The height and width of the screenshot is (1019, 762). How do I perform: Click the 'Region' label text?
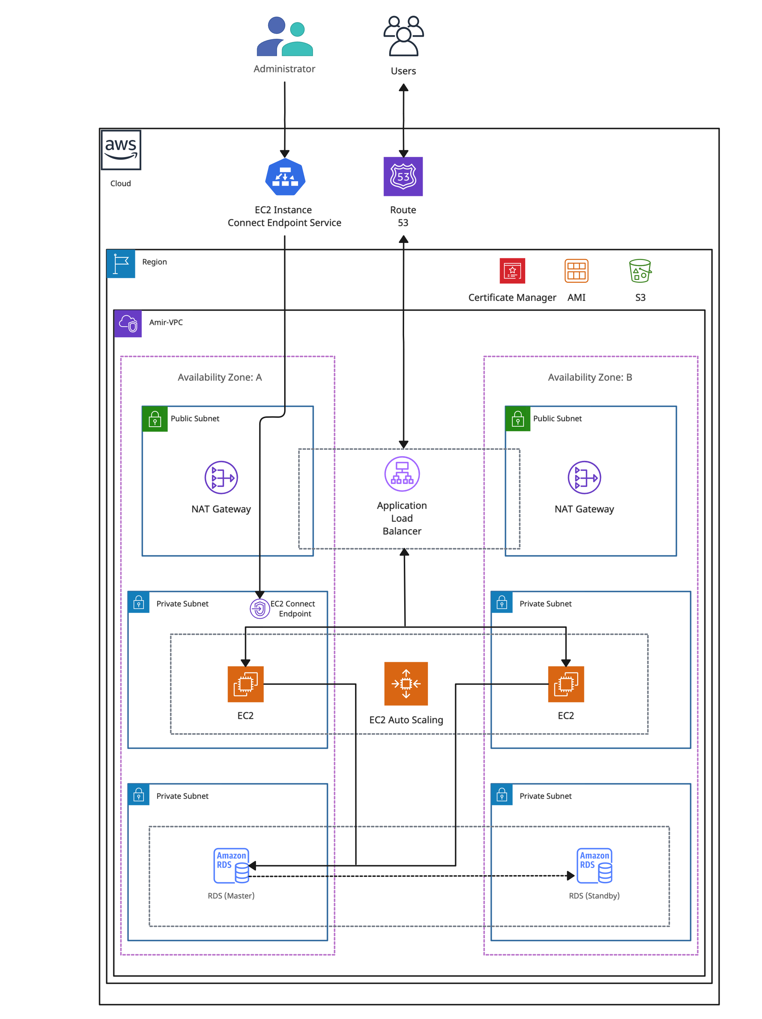coord(154,262)
